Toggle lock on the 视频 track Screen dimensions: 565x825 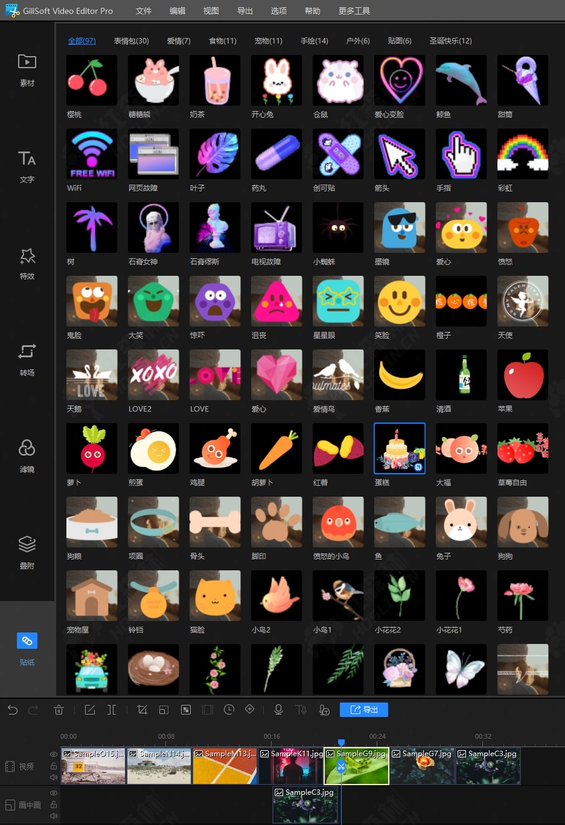point(54,766)
